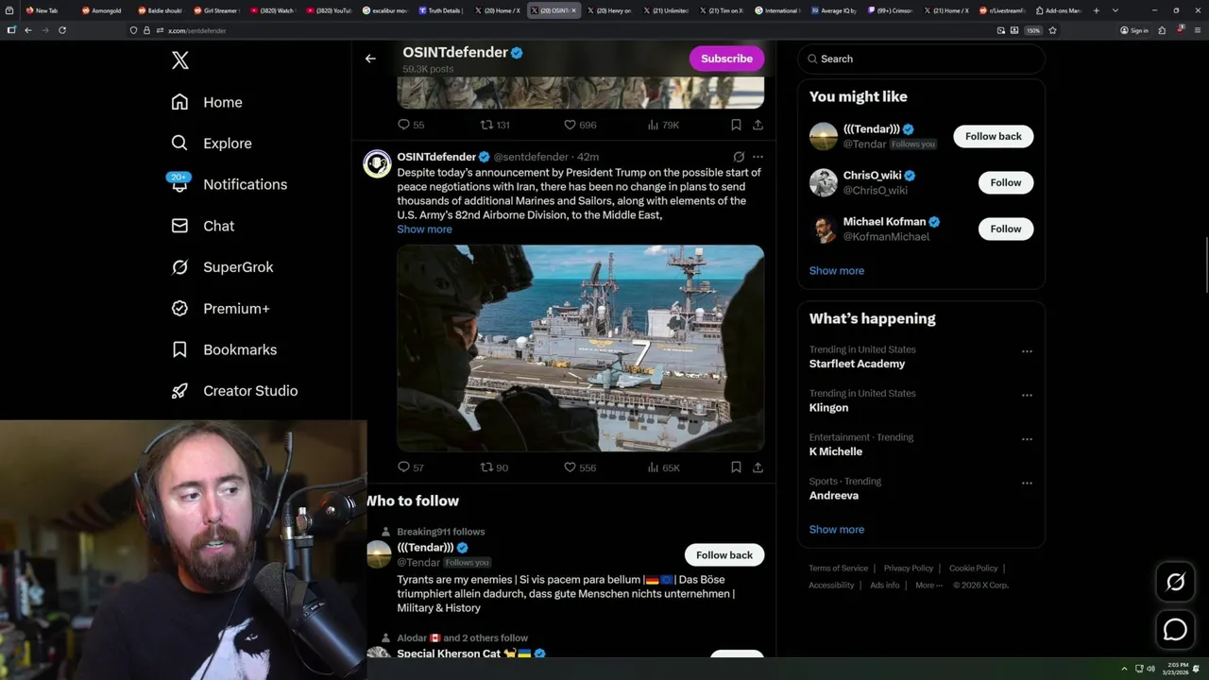Reply to the post with 57 replies
This screenshot has width=1209, height=680.
[x=411, y=467]
